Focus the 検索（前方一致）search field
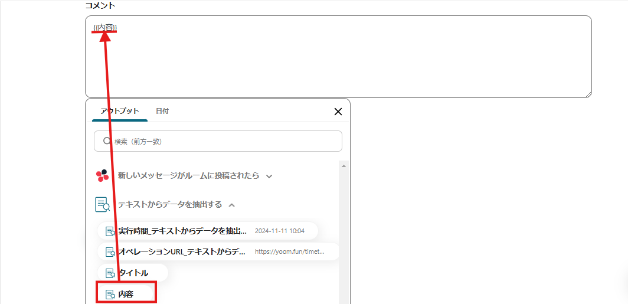628x304 pixels. [x=218, y=141]
